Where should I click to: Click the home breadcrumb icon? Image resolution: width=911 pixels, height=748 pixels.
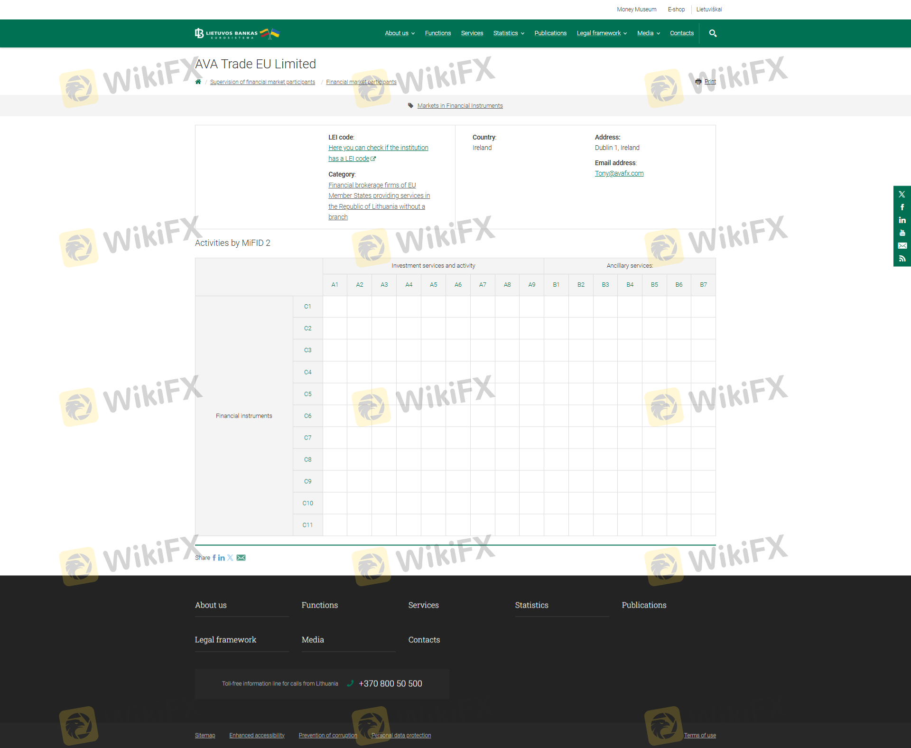click(198, 82)
